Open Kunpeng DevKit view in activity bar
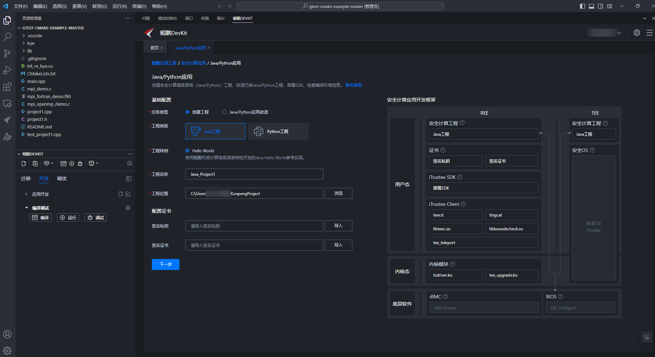Viewport: 655px width, 357px height. (7, 120)
